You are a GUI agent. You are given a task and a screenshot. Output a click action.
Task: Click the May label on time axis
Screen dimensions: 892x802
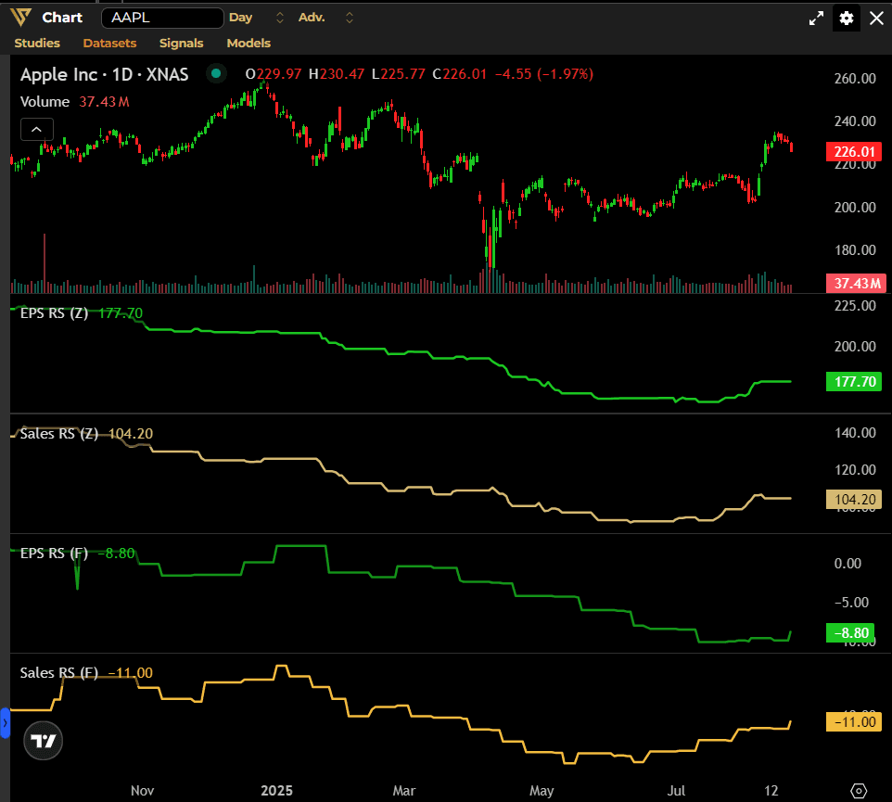tap(542, 791)
